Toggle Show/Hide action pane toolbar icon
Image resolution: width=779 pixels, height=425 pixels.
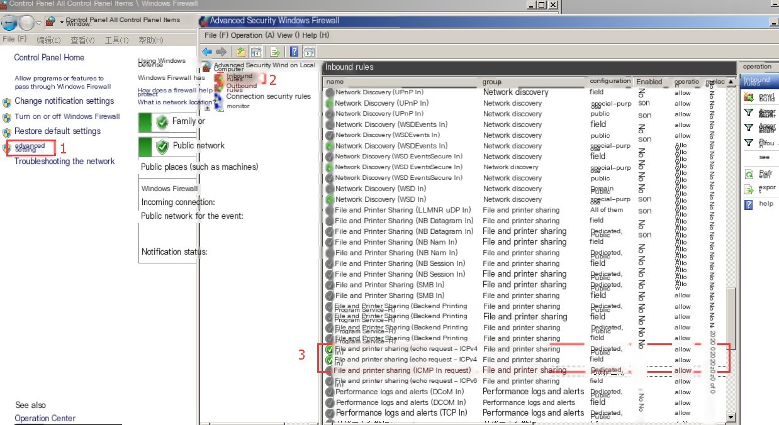[x=309, y=52]
